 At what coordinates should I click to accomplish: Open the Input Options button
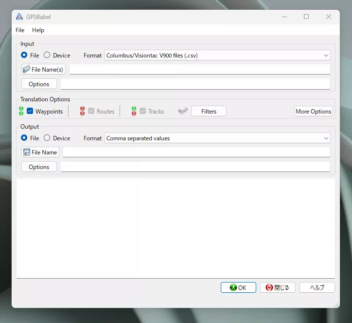coord(39,84)
